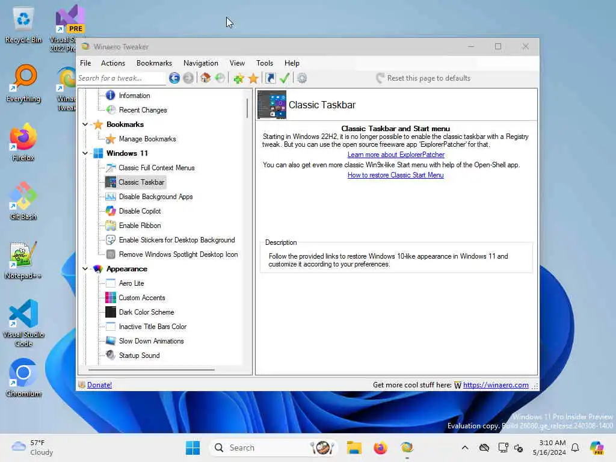This screenshot has height=462, width=616.
Task: Select Chromium desktop shortcut
Action: tap(23, 378)
